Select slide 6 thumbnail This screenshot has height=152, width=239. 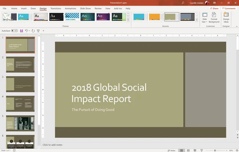20,142
